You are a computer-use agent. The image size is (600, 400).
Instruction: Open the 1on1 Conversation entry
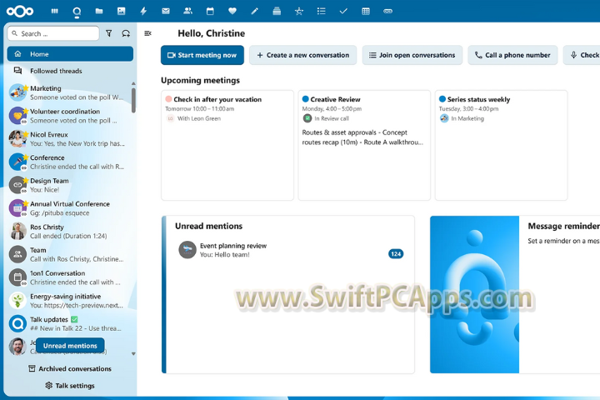pos(69,277)
